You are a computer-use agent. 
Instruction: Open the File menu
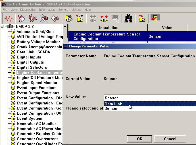click(x=5, y=10)
